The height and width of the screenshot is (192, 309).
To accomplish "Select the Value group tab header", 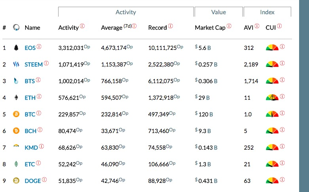I will (x=218, y=12).
